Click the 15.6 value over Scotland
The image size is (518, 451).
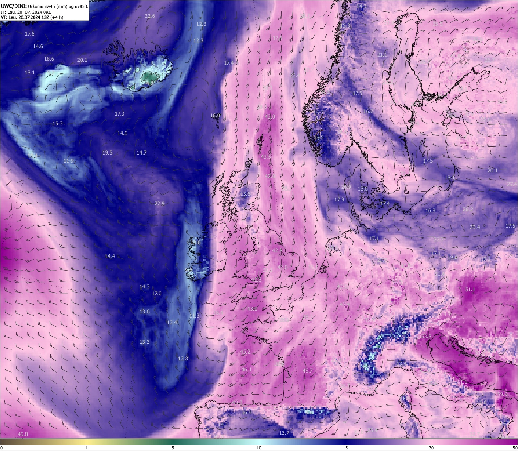245,194
